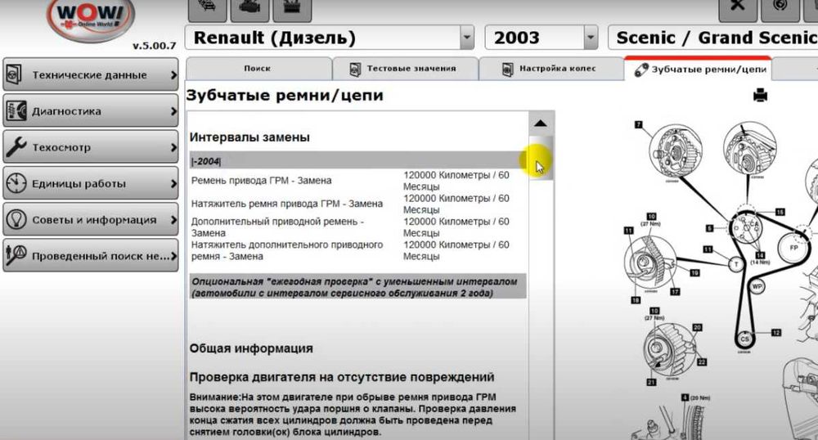
Task: Click the "Интервалы замены" heading
Action: click(x=249, y=137)
